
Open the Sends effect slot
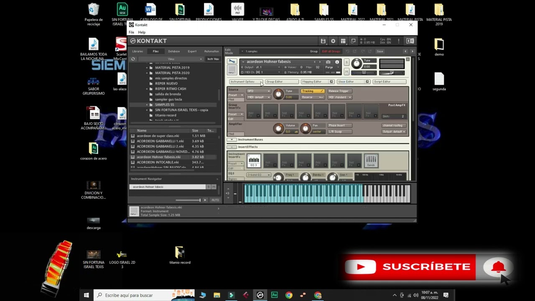pos(371,161)
